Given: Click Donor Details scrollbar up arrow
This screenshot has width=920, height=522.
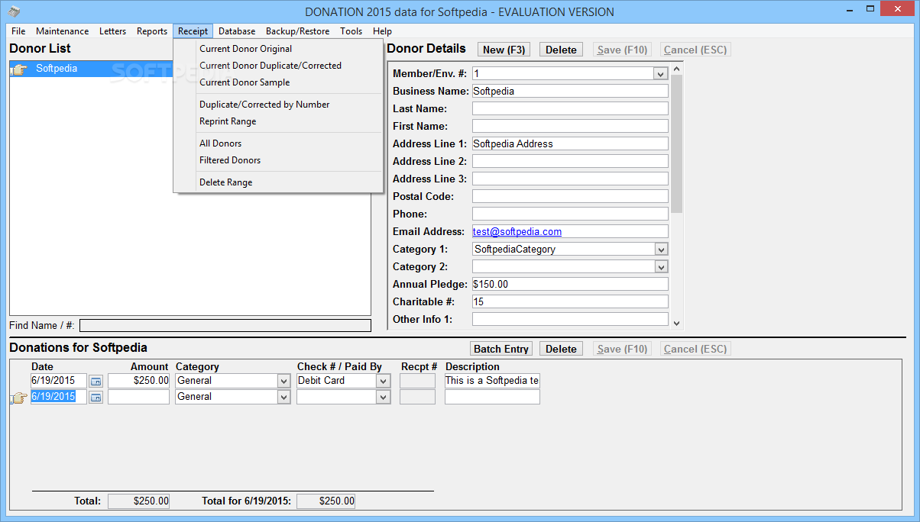Looking at the screenshot, I should coord(676,69).
